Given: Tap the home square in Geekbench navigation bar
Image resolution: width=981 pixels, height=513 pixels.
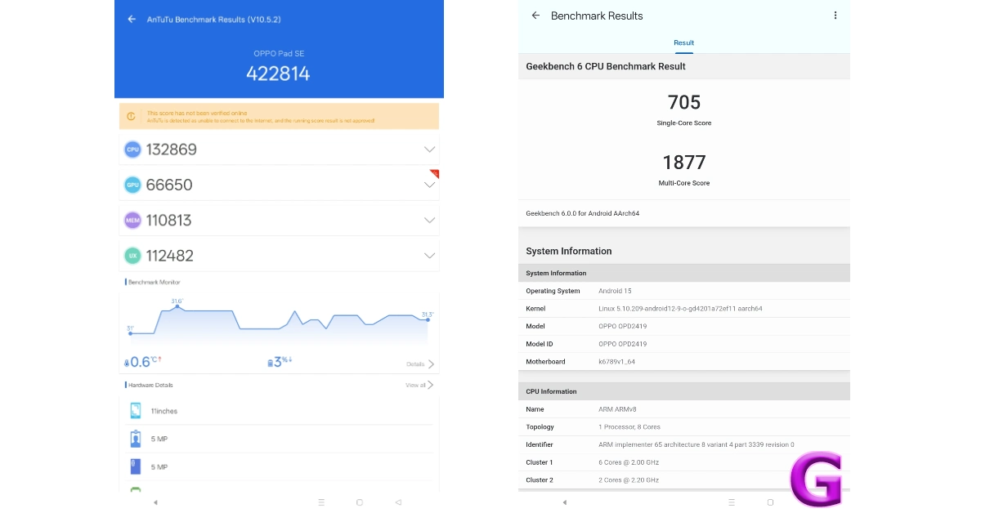Looking at the screenshot, I should pyautogui.click(x=770, y=502).
